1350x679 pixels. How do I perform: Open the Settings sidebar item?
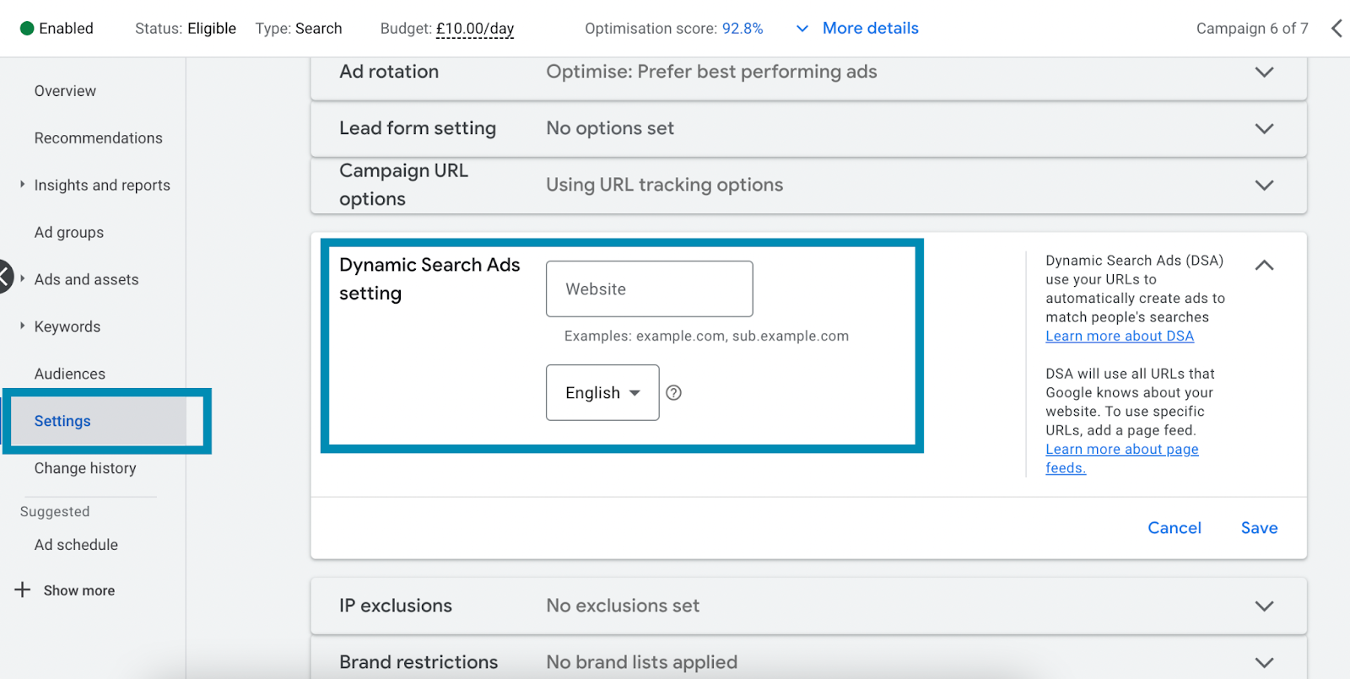(x=62, y=421)
